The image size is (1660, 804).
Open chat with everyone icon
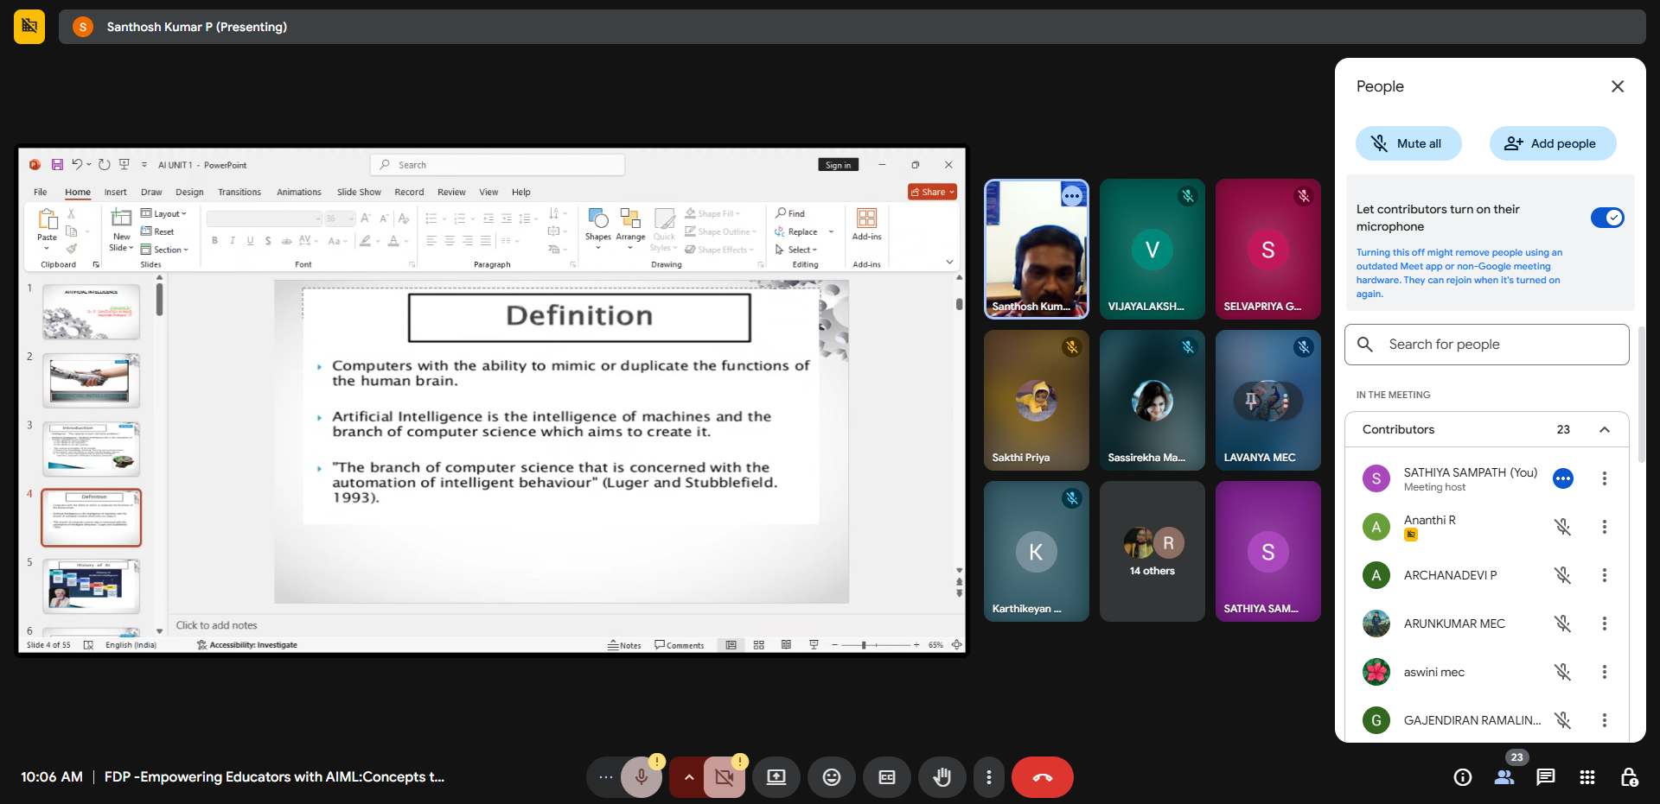click(x=1546, y=777)
